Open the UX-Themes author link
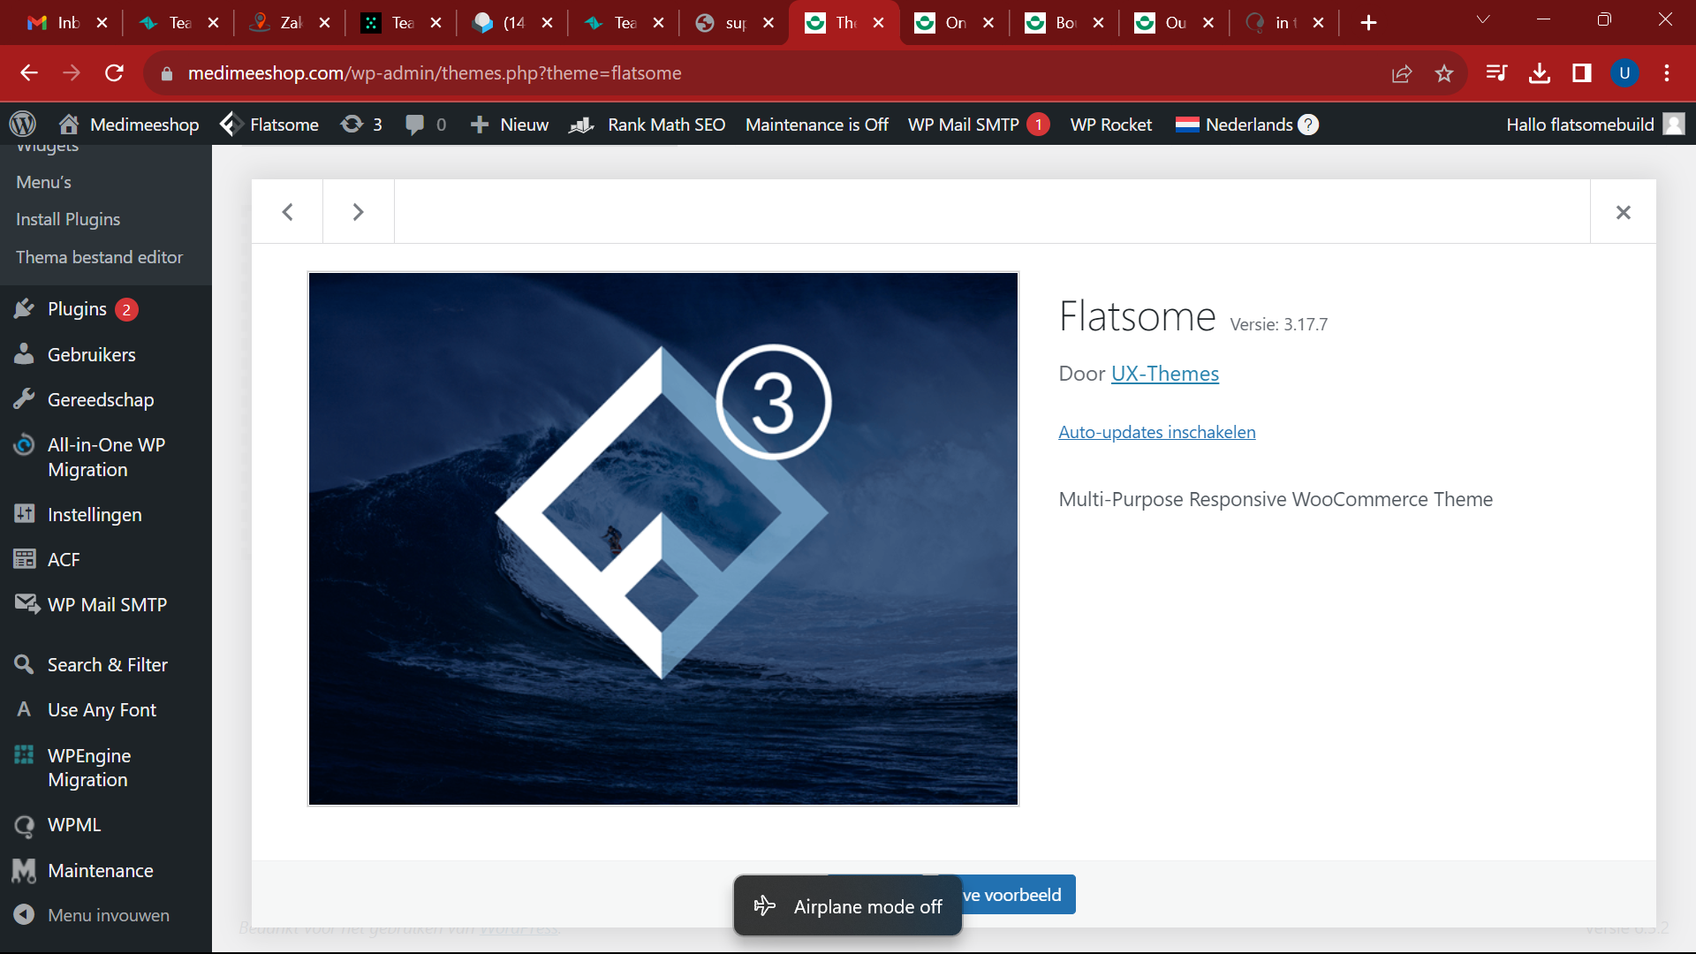1696x954 pixels. click(x=1164, y=374)
